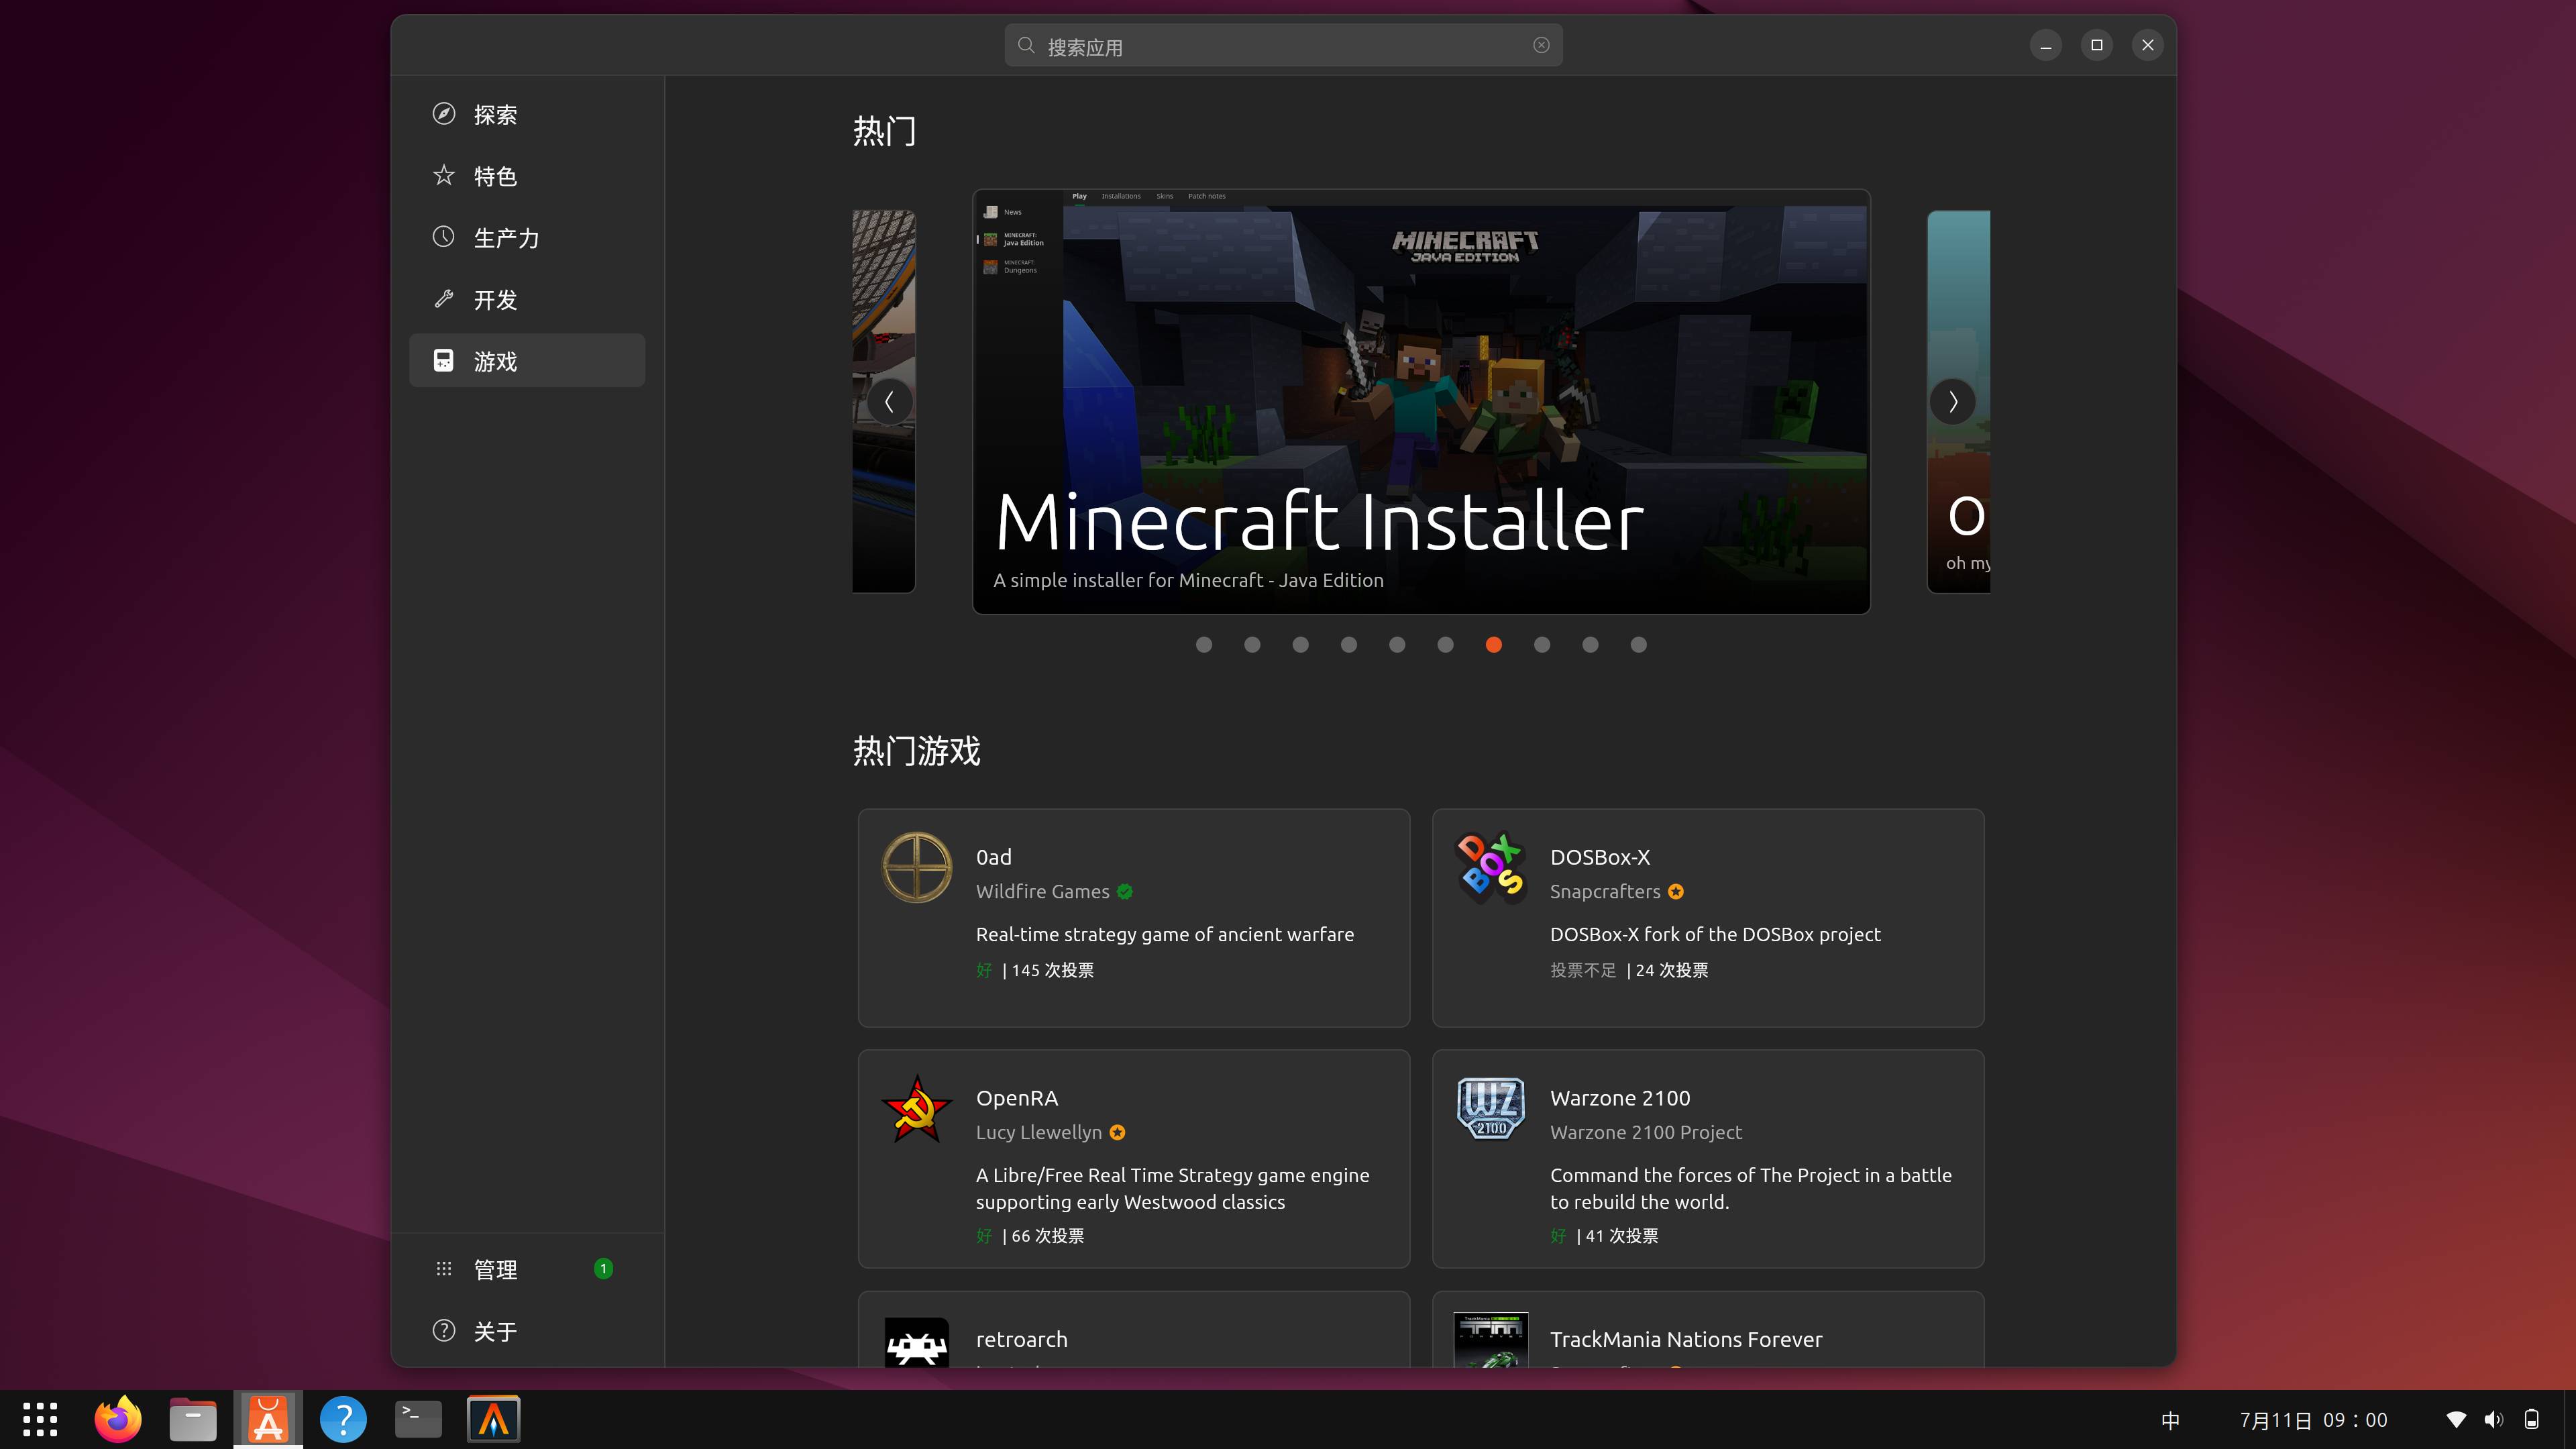
Task: Open the Warzone 2100 app title
Action: coord(1620,1098)
